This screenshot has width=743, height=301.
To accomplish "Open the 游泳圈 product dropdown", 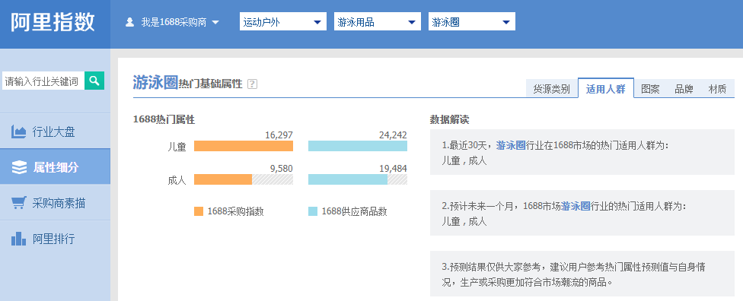I will [471, 22].
